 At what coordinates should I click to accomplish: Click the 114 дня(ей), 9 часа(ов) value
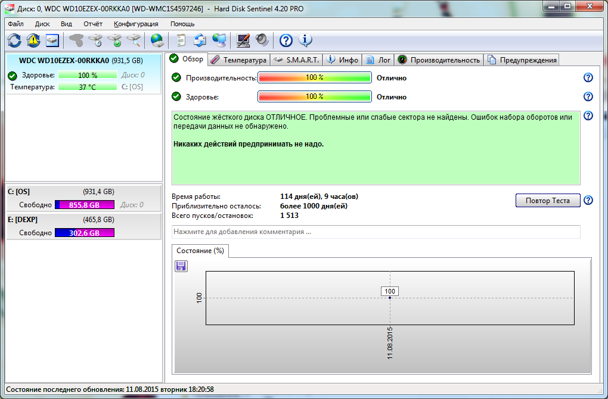point(319,197)
